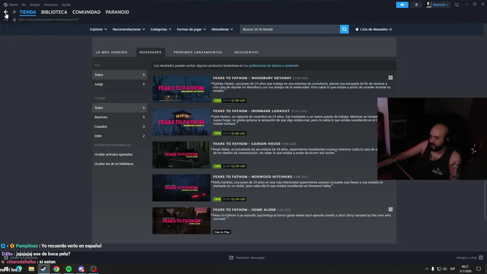The image size is (487, 274).
Task: Open the Windows action center notifications
Action: pos(479,269)
